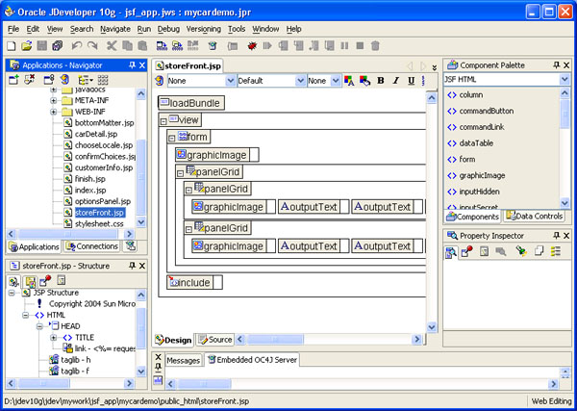Click the Cut scissors icon
The height and width of the screenshot is (411, 577).
click(x=112, y=46)
